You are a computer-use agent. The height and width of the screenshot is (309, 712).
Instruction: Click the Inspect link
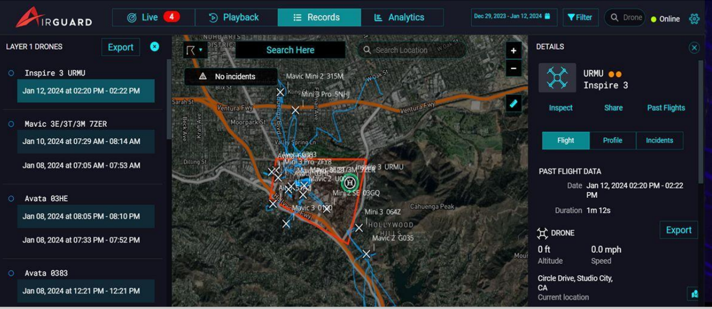click(x=561, y=108)
